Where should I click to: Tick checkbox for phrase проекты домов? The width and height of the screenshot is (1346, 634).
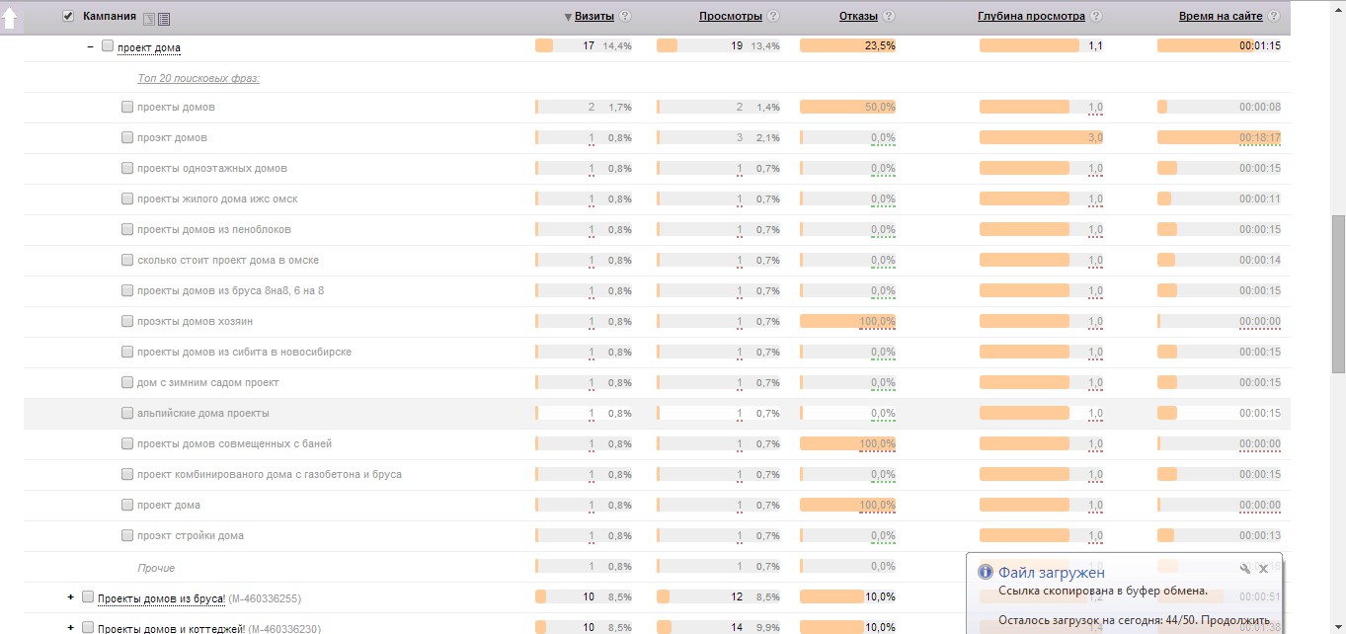pos(127,107)
